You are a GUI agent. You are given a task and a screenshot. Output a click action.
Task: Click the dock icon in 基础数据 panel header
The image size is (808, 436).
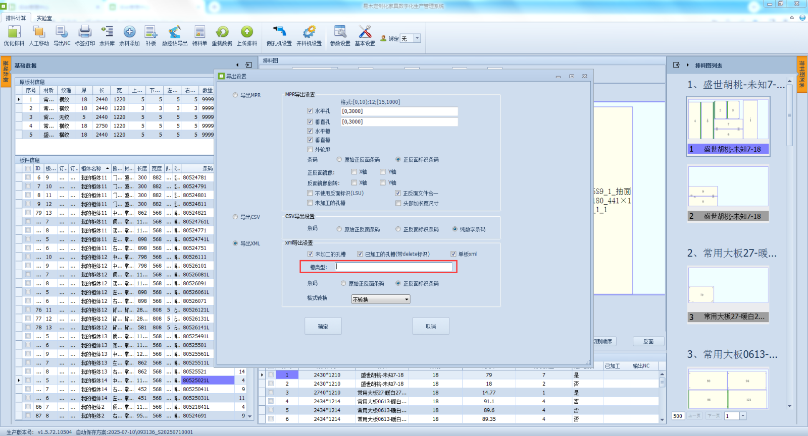pos(248,65)
